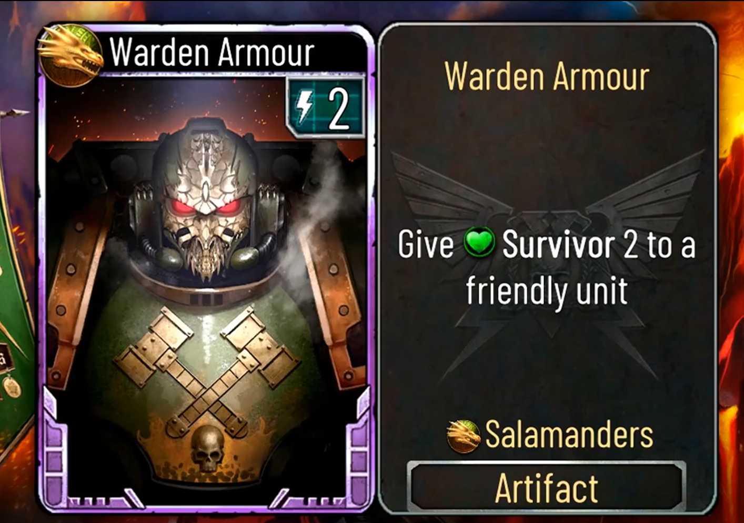Click the 'friendly unit' description text
Viewport: 744px width, 523px height.
(x=547, y=291)
